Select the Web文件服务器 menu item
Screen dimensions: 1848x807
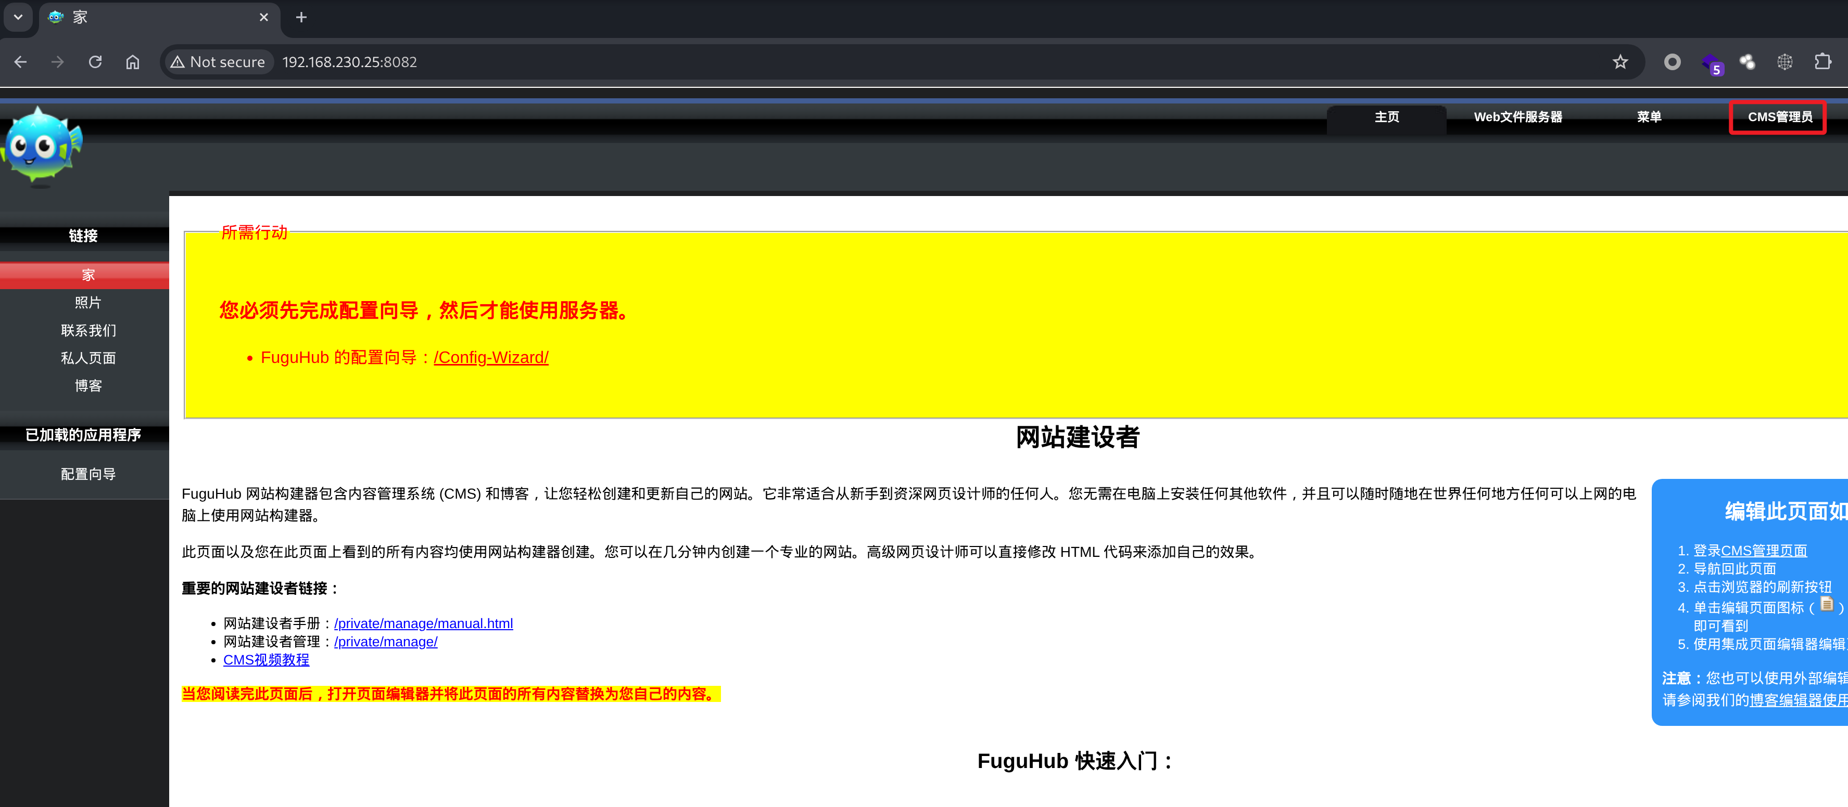[x=1517, y=117]
